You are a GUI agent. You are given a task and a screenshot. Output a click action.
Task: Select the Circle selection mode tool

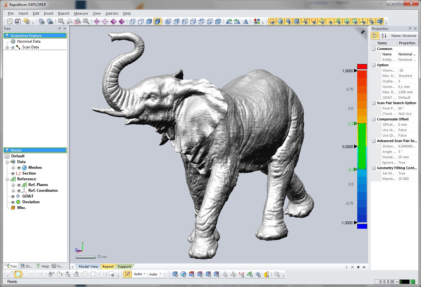pos(26,274)
